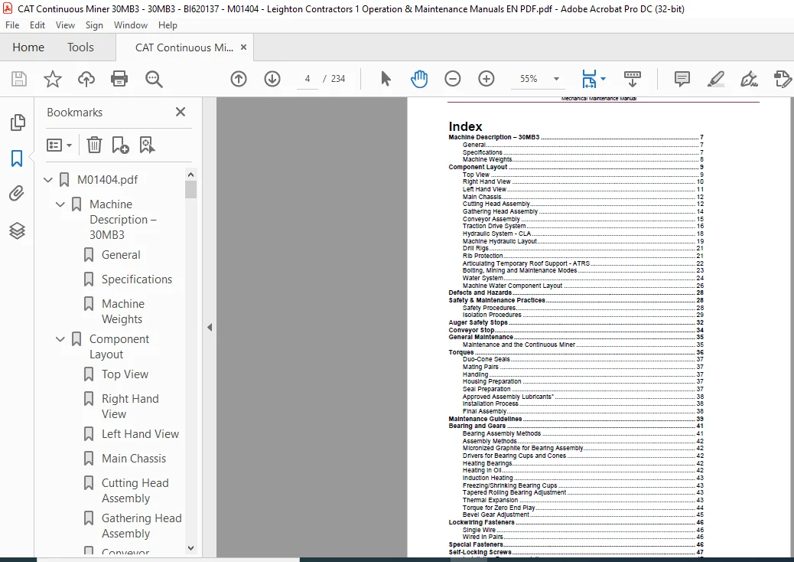
Task: Open the Sign document pen tool
Action: point(749,79)
